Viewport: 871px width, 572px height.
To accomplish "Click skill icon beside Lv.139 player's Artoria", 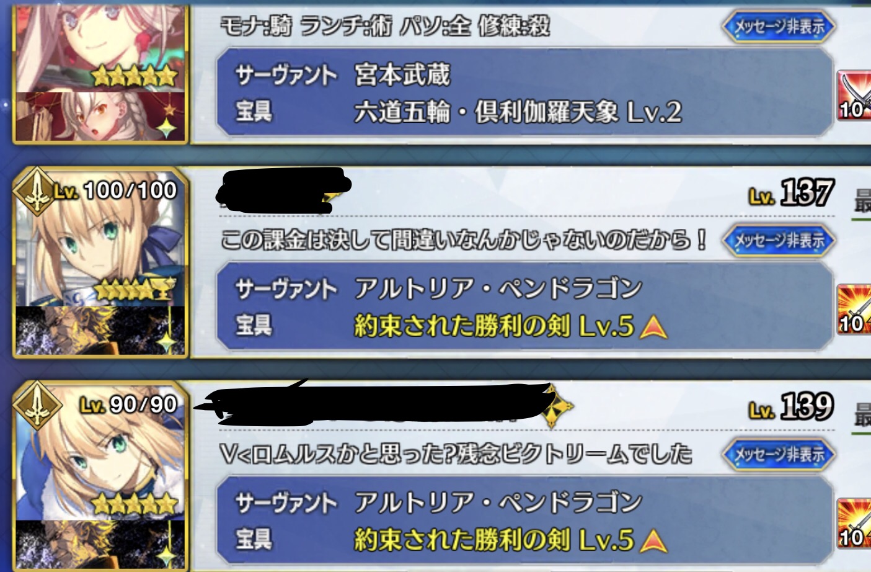I will click(x=854, y=524).
